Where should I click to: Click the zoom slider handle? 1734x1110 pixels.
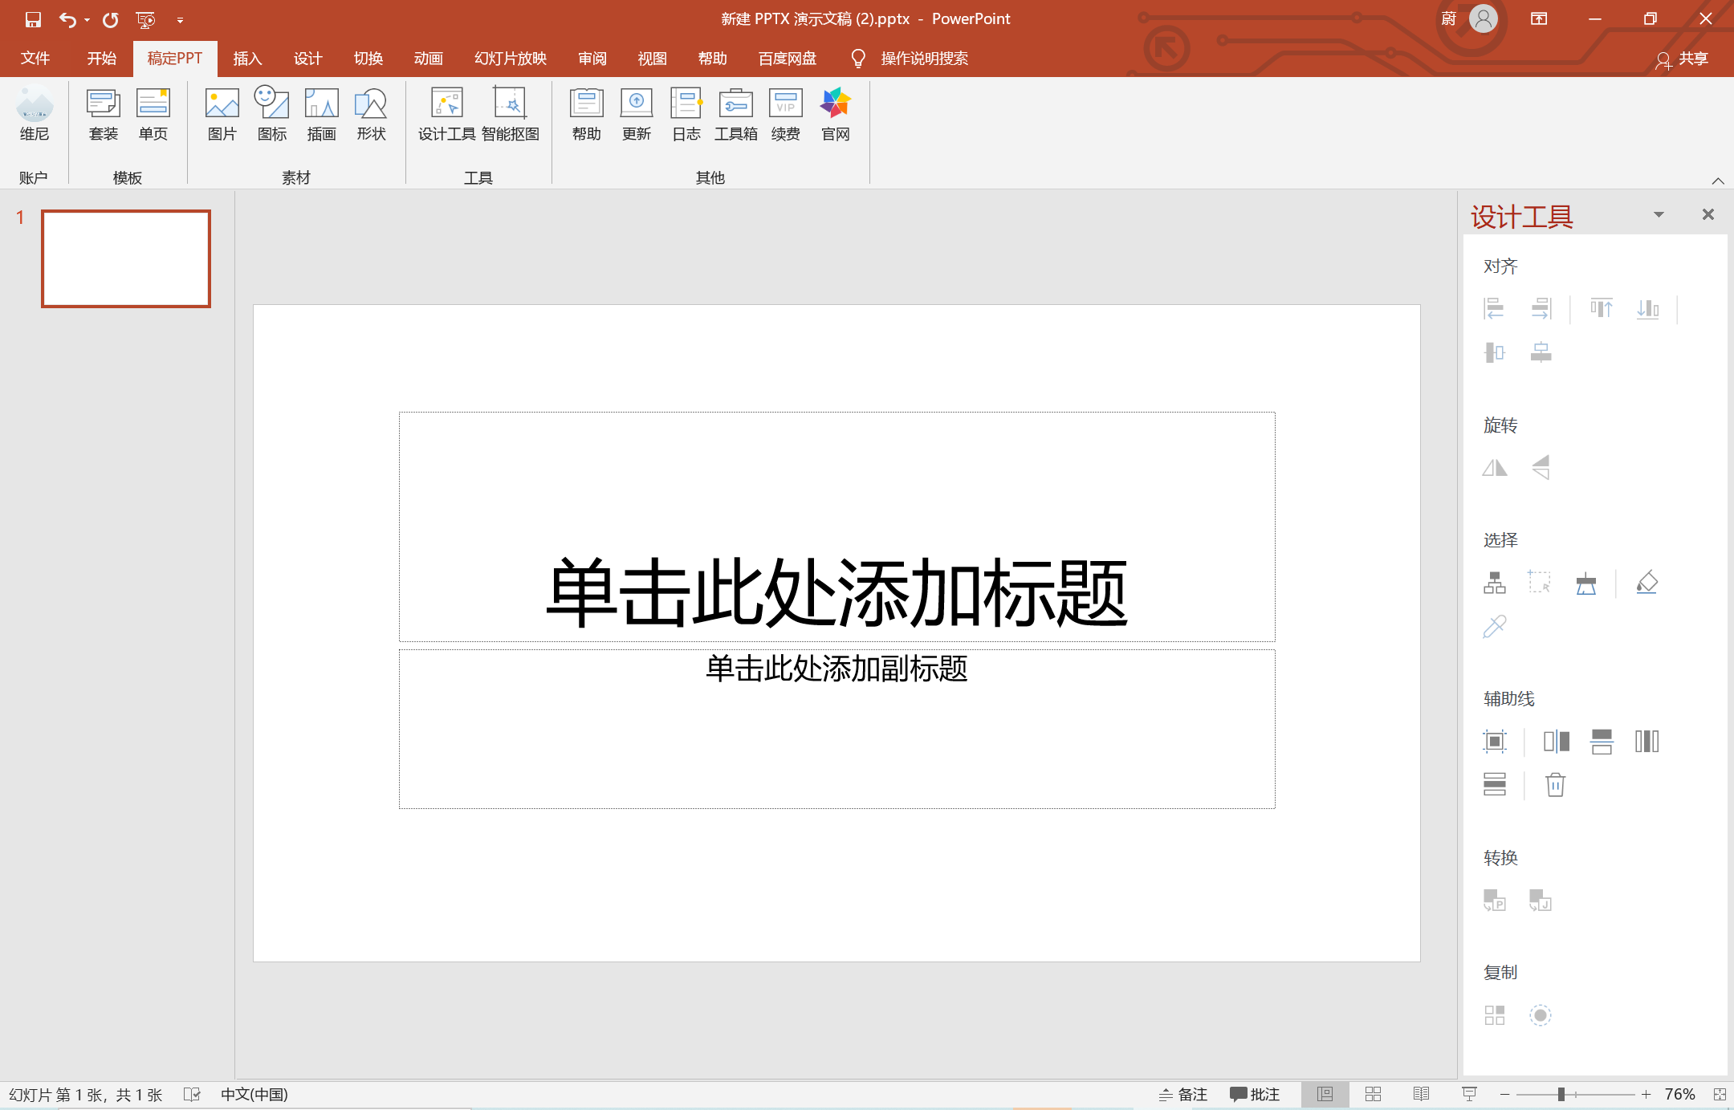click(x=1561, y=1094)
